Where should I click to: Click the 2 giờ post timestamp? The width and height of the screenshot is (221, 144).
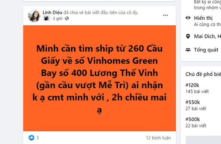coord(58,19)
